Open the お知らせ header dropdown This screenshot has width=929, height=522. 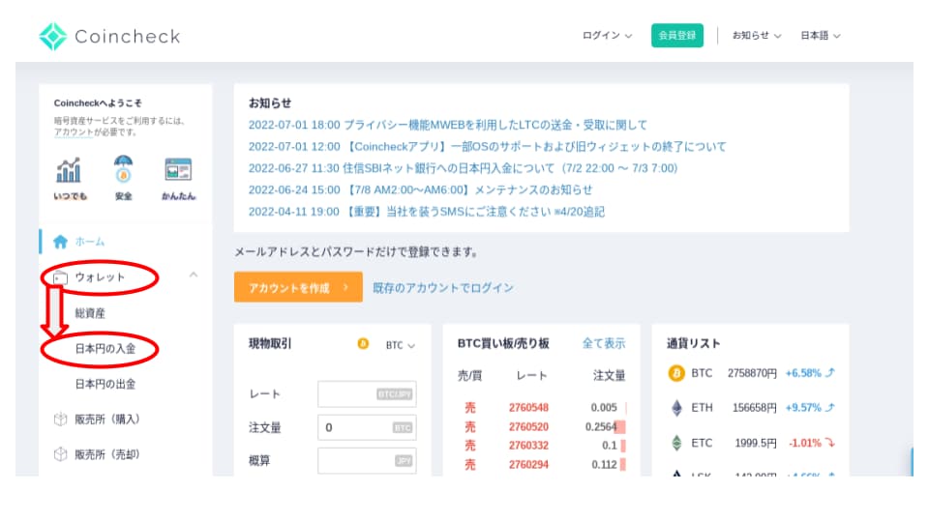(757, 36)
